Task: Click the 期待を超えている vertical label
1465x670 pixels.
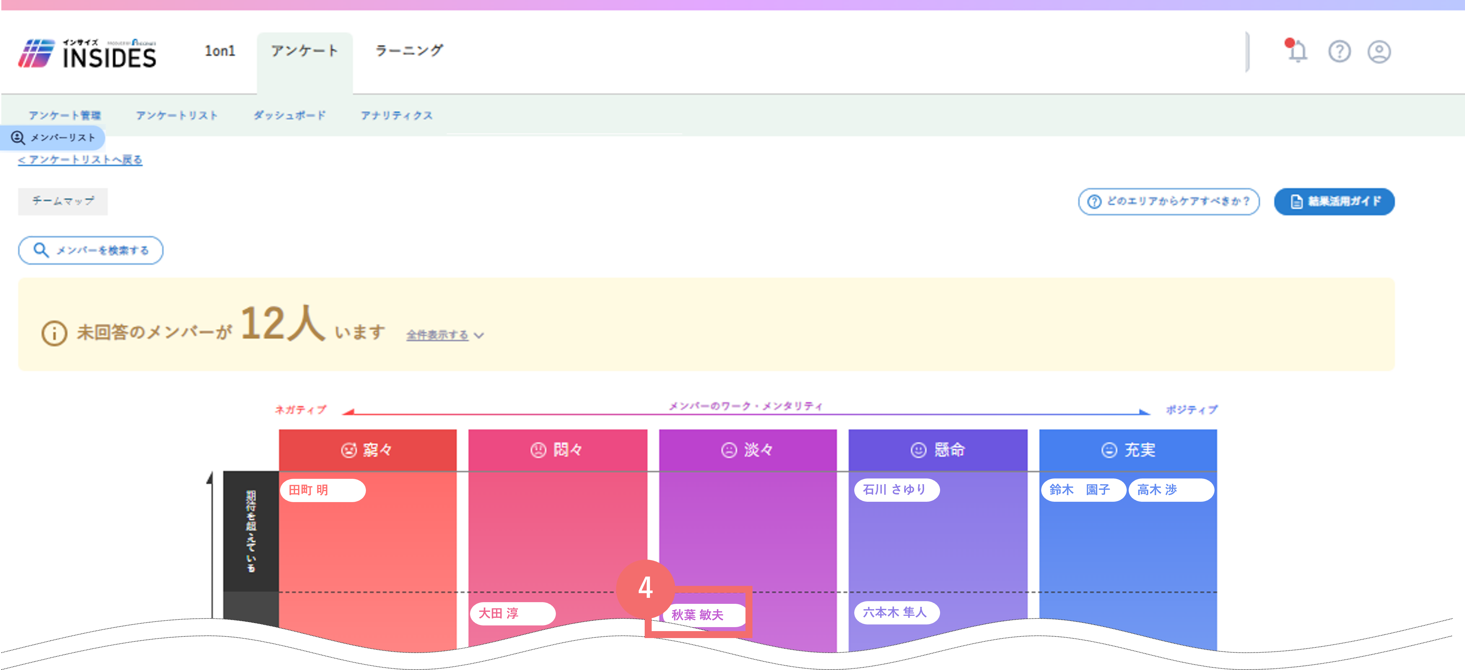Action: pyautogui.click(x=251, y=531)
